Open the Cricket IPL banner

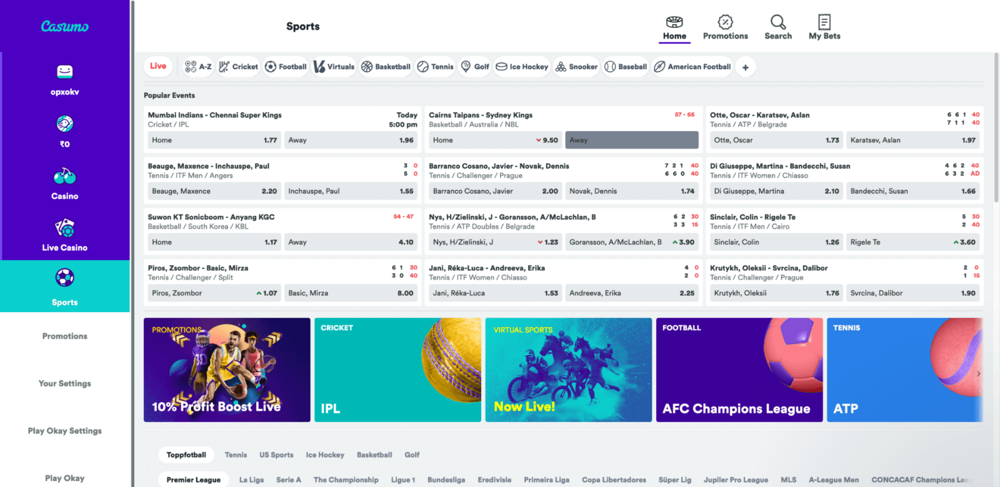pyautogui.click(x=397, y=370)
